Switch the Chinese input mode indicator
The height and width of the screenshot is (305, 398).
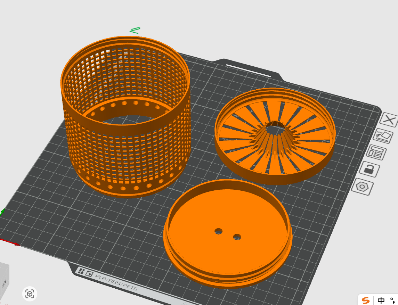tap(381, 300)
